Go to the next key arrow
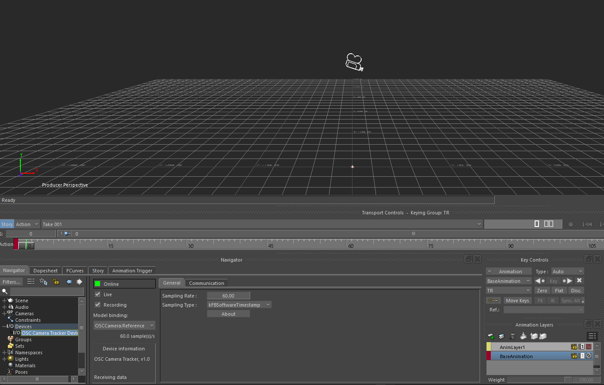Viewport: 604px width, 385px height. 567,281
